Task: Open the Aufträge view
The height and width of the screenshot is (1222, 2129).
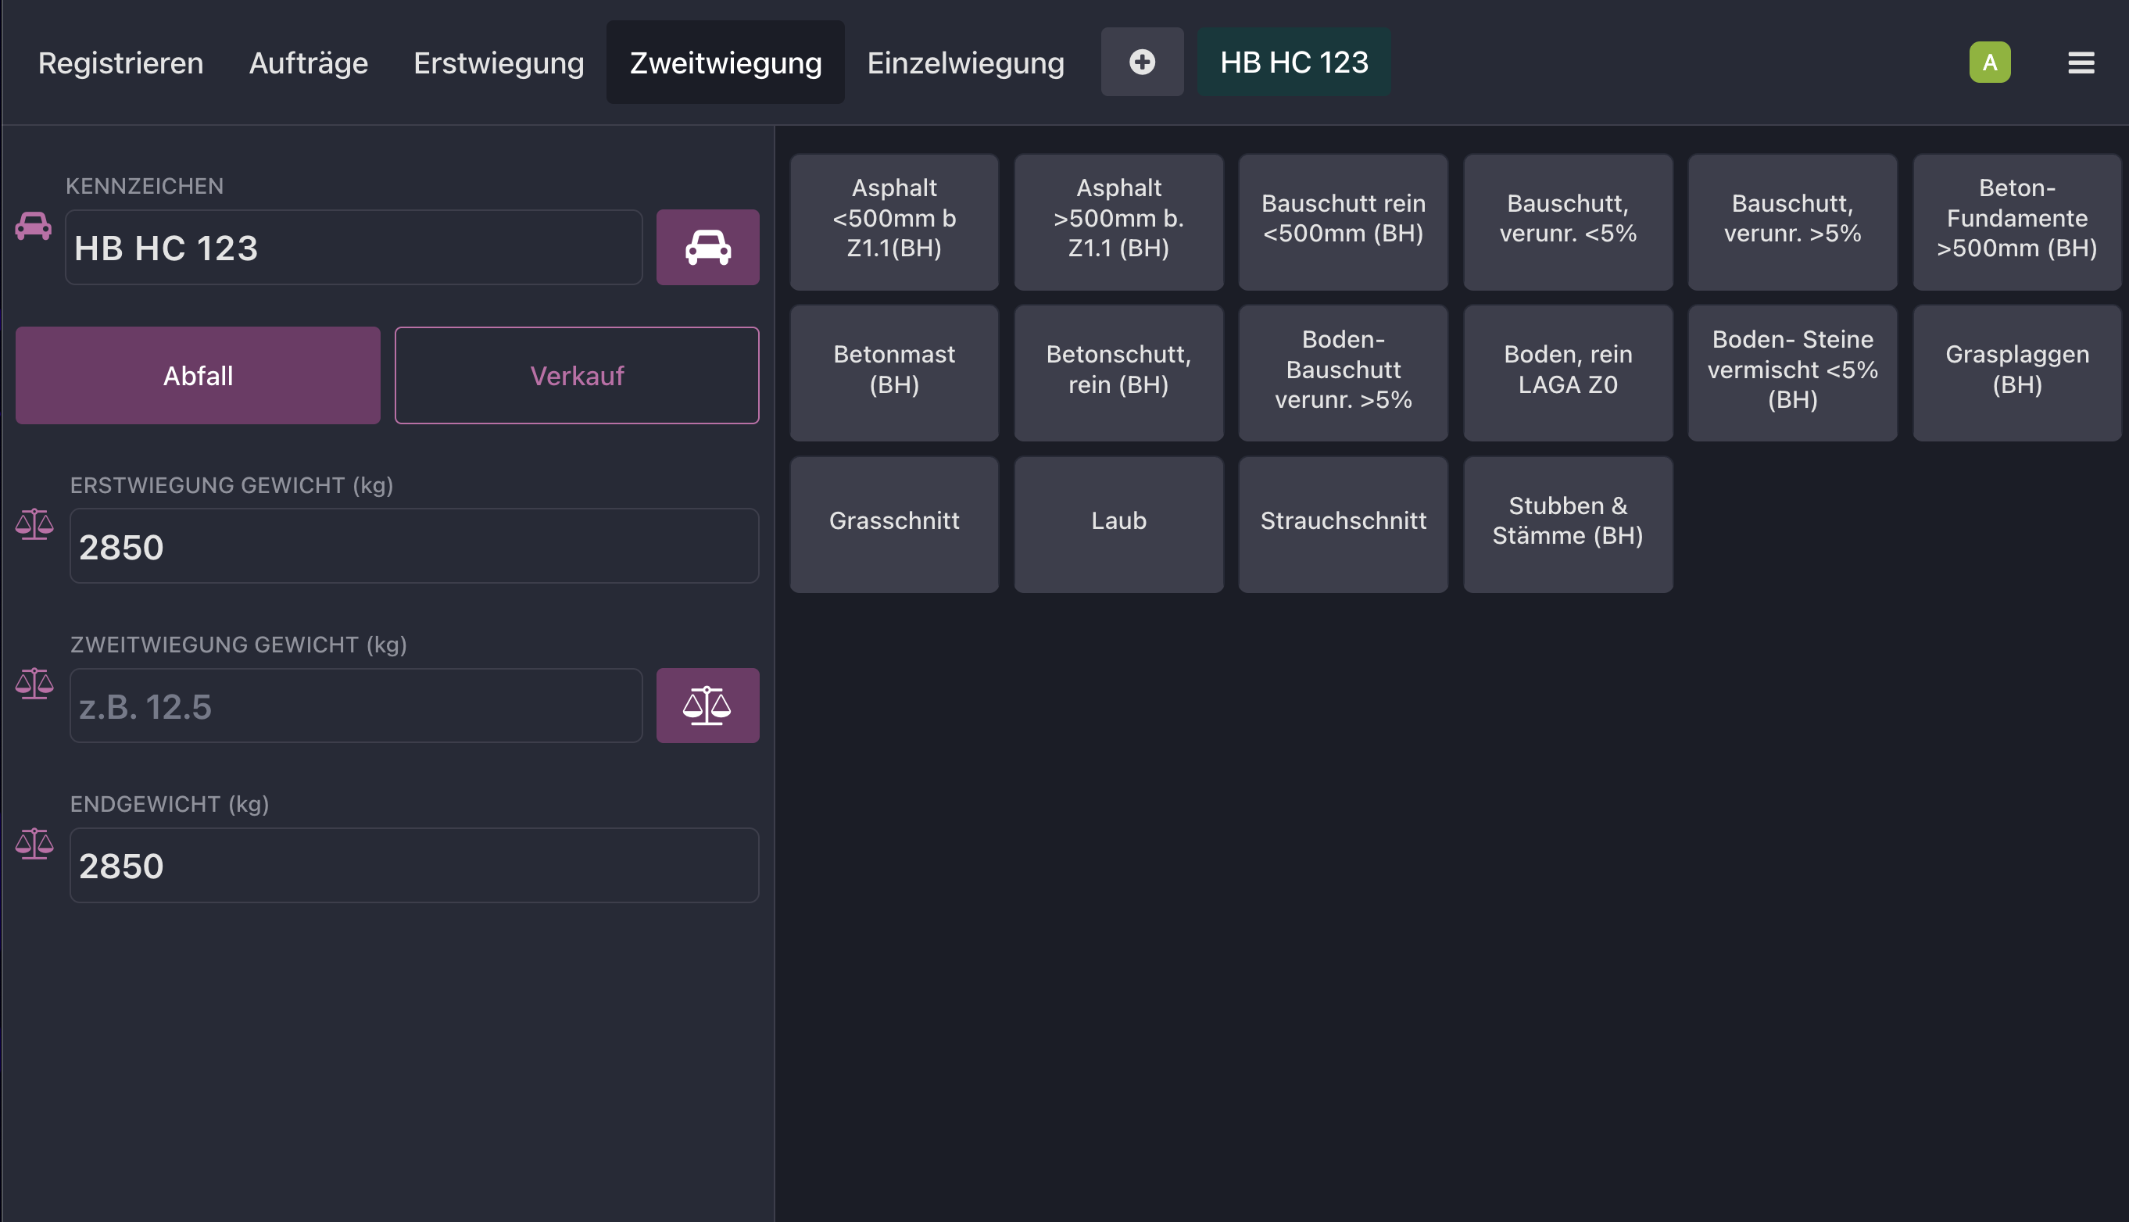Action: point(308,62)
